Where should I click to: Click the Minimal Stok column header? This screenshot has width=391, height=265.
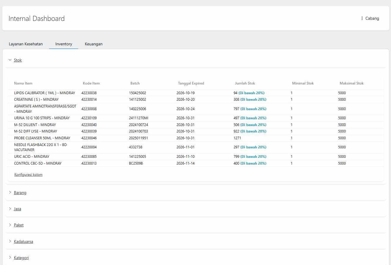click(303, 83)
